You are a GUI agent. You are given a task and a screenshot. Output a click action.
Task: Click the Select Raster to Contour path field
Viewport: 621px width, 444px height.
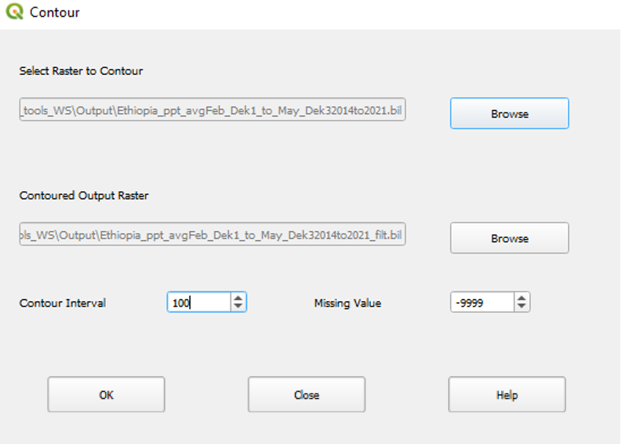point(212,109)
